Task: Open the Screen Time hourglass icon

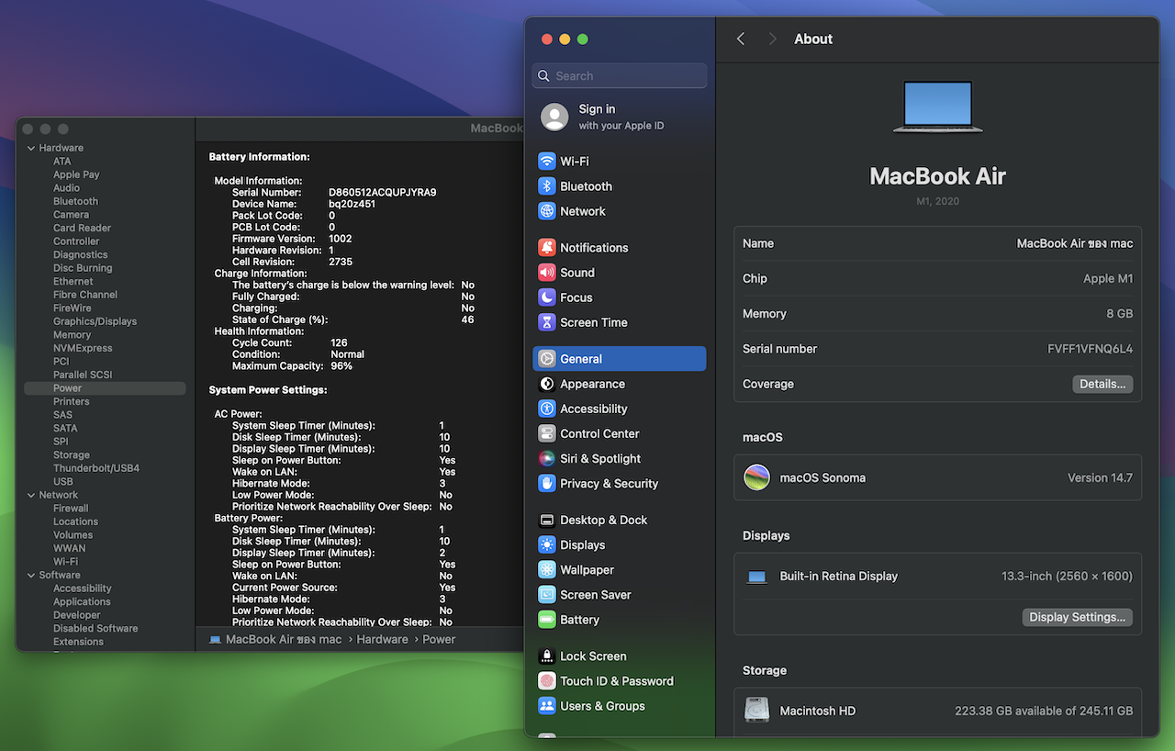Action: click(547, 322)
